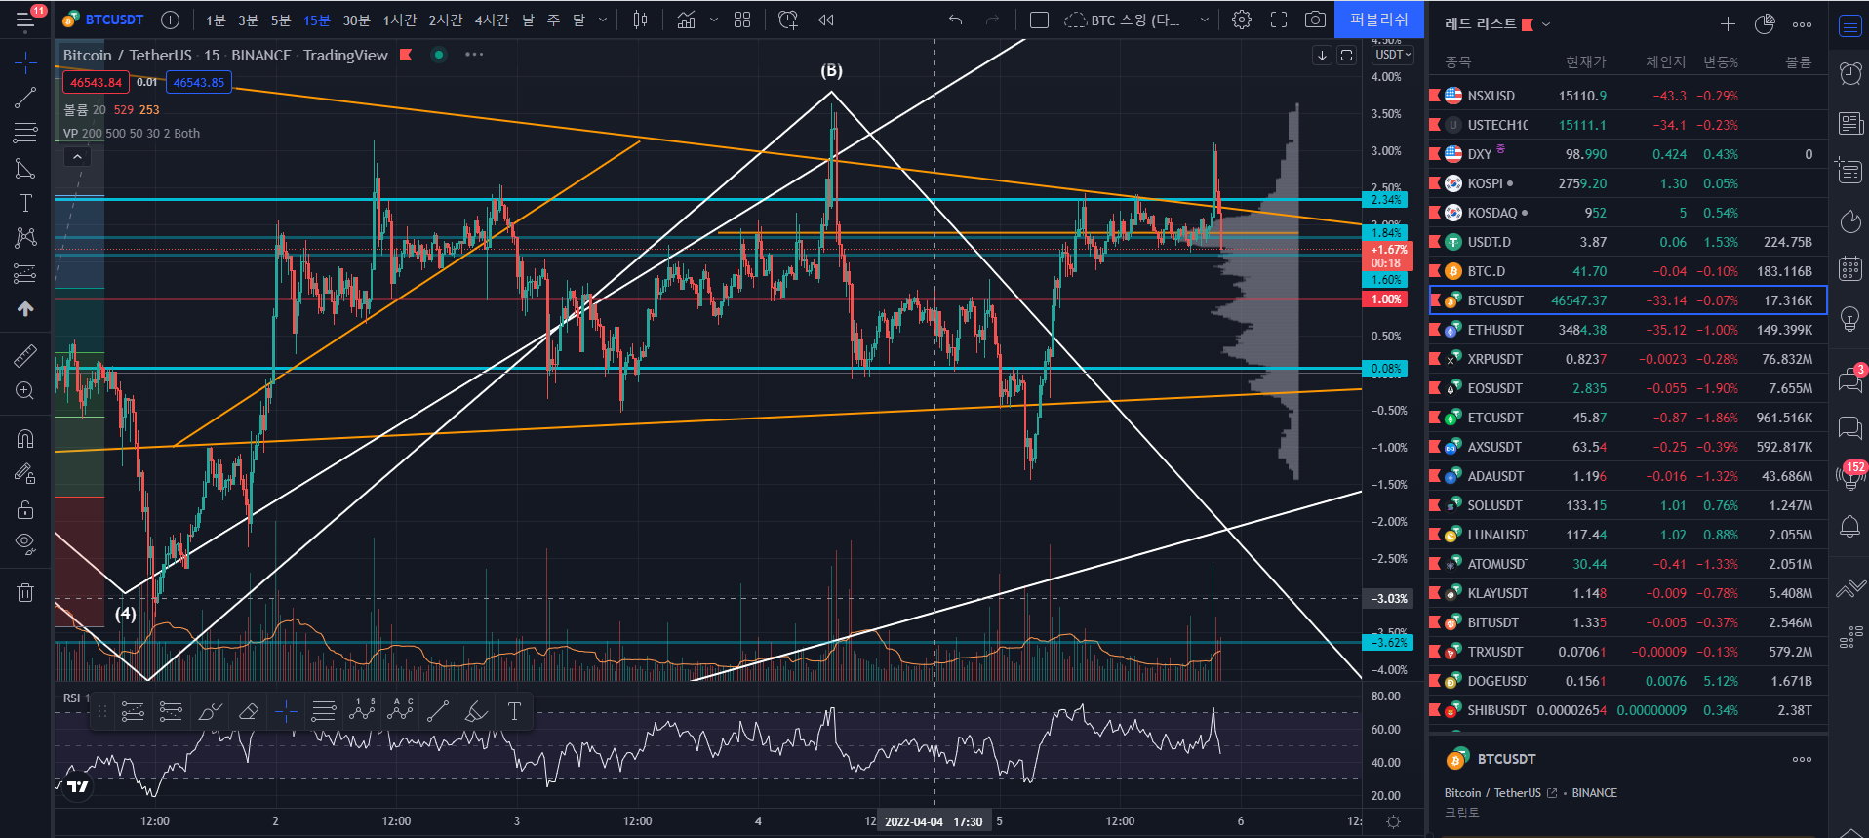Click the compare add symbol plus button
1869x838 pixels.
pos(170,20)
